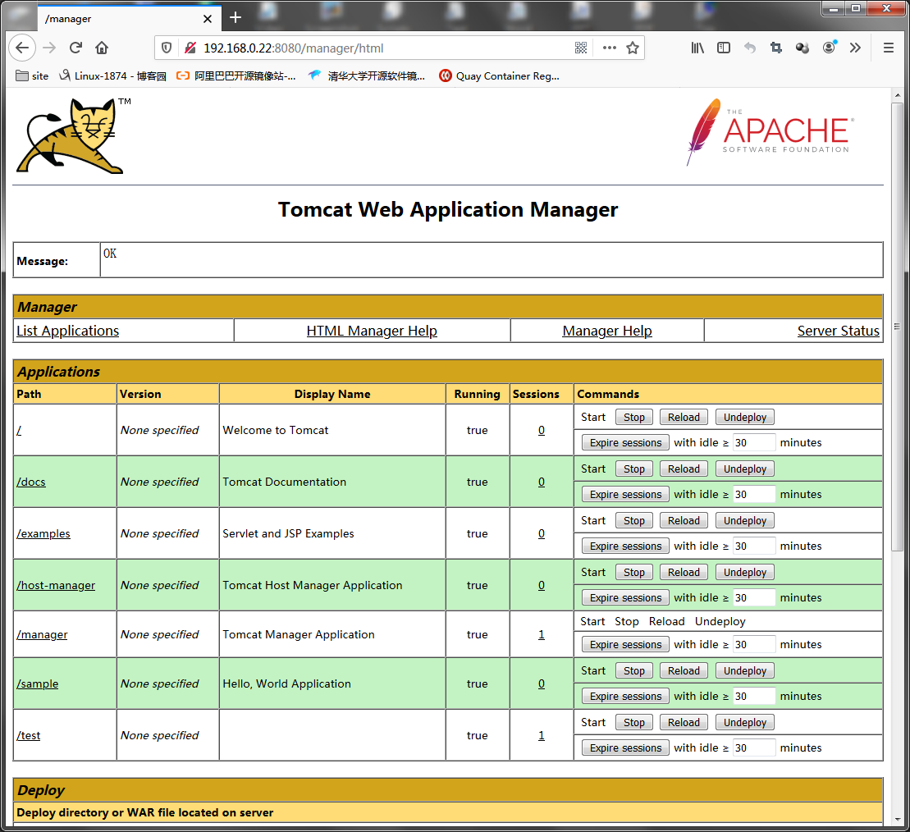View insecure connection lock icon details
This screenshot has width=910, height=832.
[190, 48]
